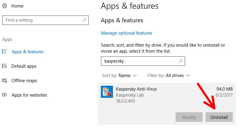
Task: Click the Uninstall button
Action: click(219, 117)
